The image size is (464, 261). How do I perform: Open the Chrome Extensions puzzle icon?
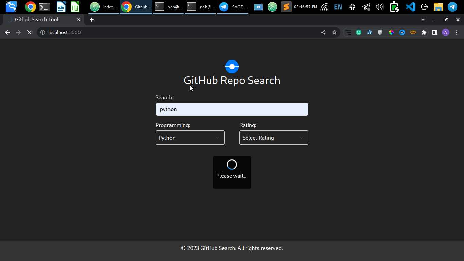pyautogui.click(x=424, y=32)
